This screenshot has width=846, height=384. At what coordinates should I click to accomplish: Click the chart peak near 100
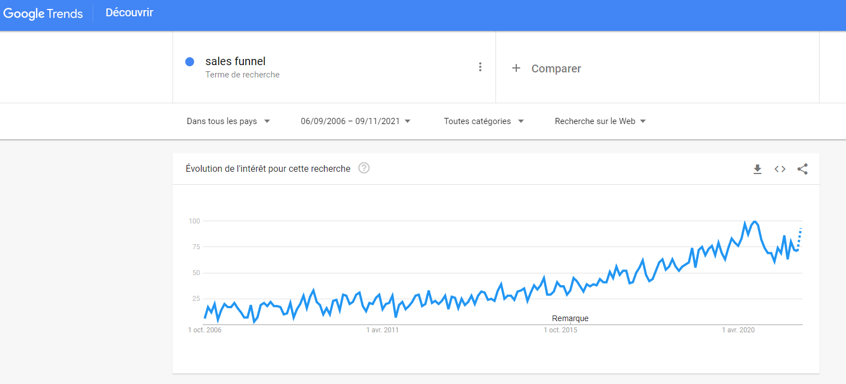pos(754,222)
